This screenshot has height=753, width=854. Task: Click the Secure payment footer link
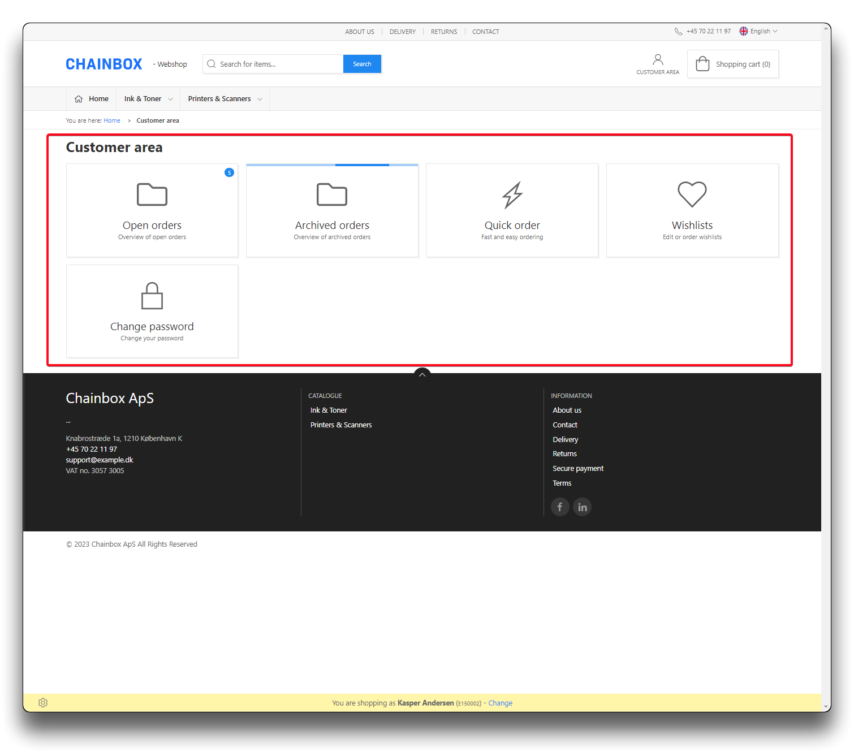tap(577, 469)
